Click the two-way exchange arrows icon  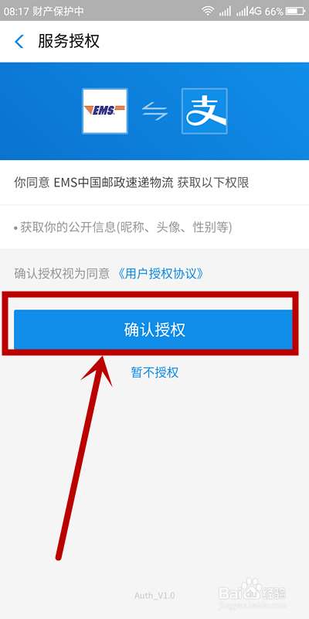point(154,111)
